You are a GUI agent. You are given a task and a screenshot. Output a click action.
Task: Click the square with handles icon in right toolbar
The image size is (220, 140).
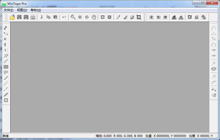(214, 69)
